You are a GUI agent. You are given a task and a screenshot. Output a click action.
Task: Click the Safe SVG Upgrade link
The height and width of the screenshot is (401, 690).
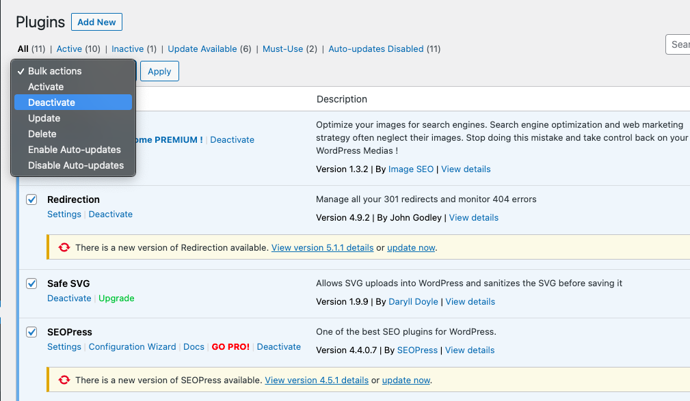pos(117,298)
